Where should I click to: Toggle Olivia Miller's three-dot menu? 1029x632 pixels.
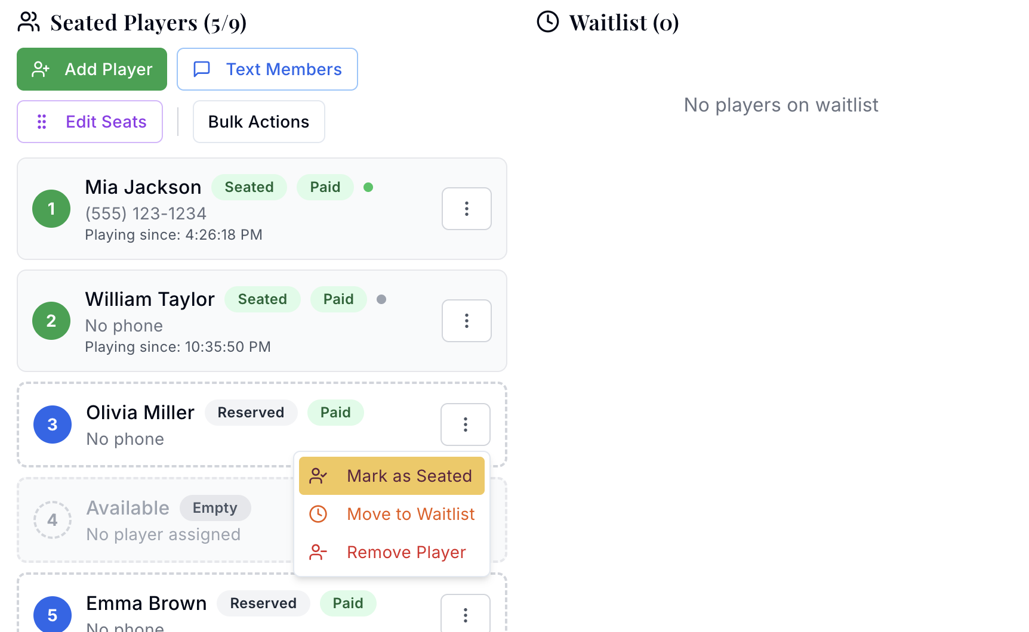click(465, 425)
